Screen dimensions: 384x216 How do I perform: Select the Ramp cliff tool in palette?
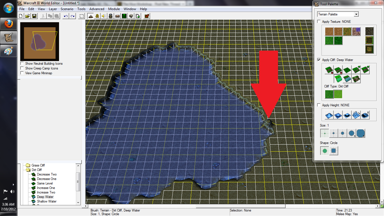356,79
